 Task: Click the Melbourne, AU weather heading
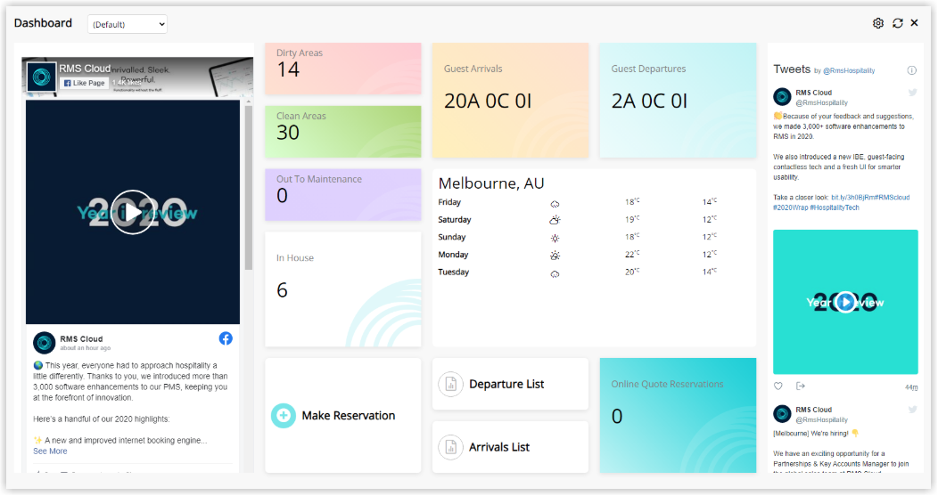pos(491,183)
